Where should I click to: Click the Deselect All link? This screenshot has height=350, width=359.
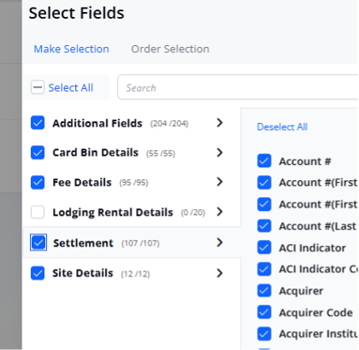[x=282, y=126]
